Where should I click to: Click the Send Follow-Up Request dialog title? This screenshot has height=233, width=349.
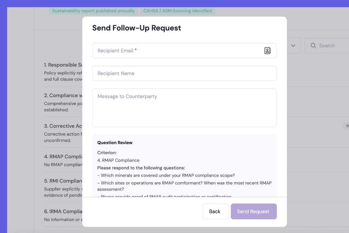[x=136, y=28]
